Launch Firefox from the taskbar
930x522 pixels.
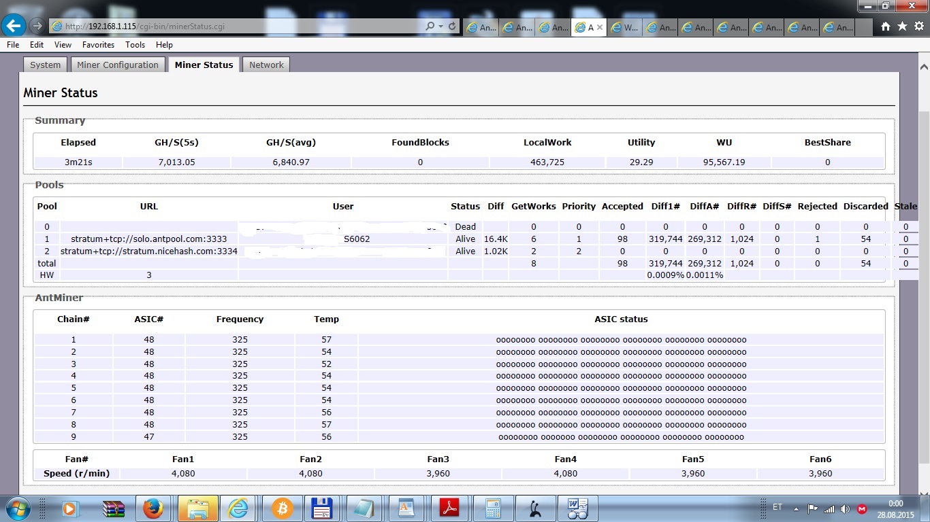click(x=153, y=508)
